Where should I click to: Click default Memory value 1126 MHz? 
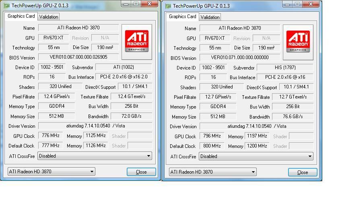pyautogui.click(x=96, y=145)
